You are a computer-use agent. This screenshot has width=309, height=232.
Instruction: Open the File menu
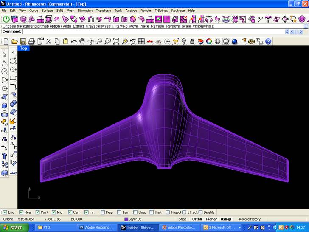[x=4, y=11]
